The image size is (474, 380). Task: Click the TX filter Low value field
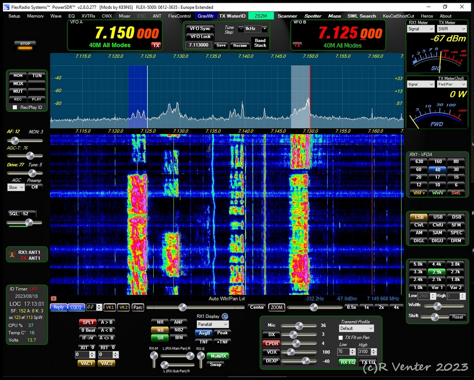click(x=343, y=352)
